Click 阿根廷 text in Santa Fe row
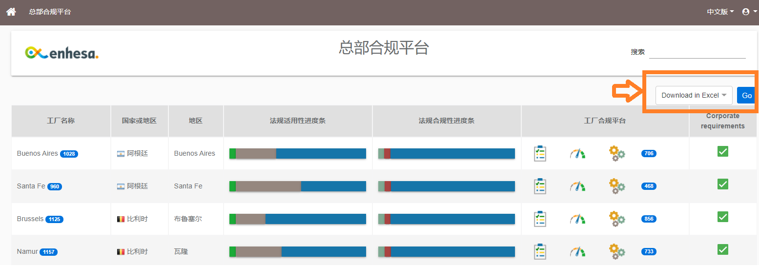 pos(138,186)
